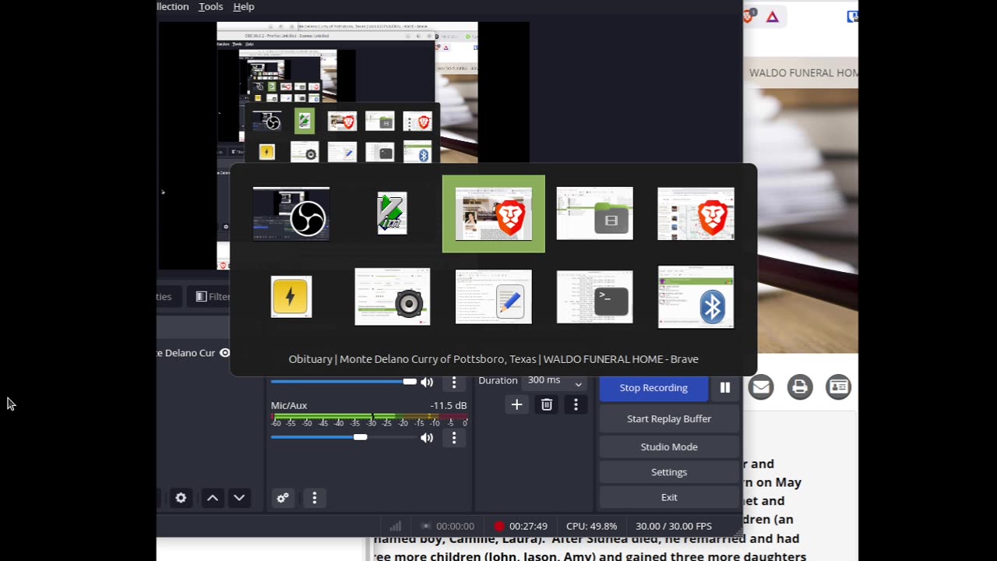Click Stop Recording
The image size is (997, 561).
click(x=654, y=388)
